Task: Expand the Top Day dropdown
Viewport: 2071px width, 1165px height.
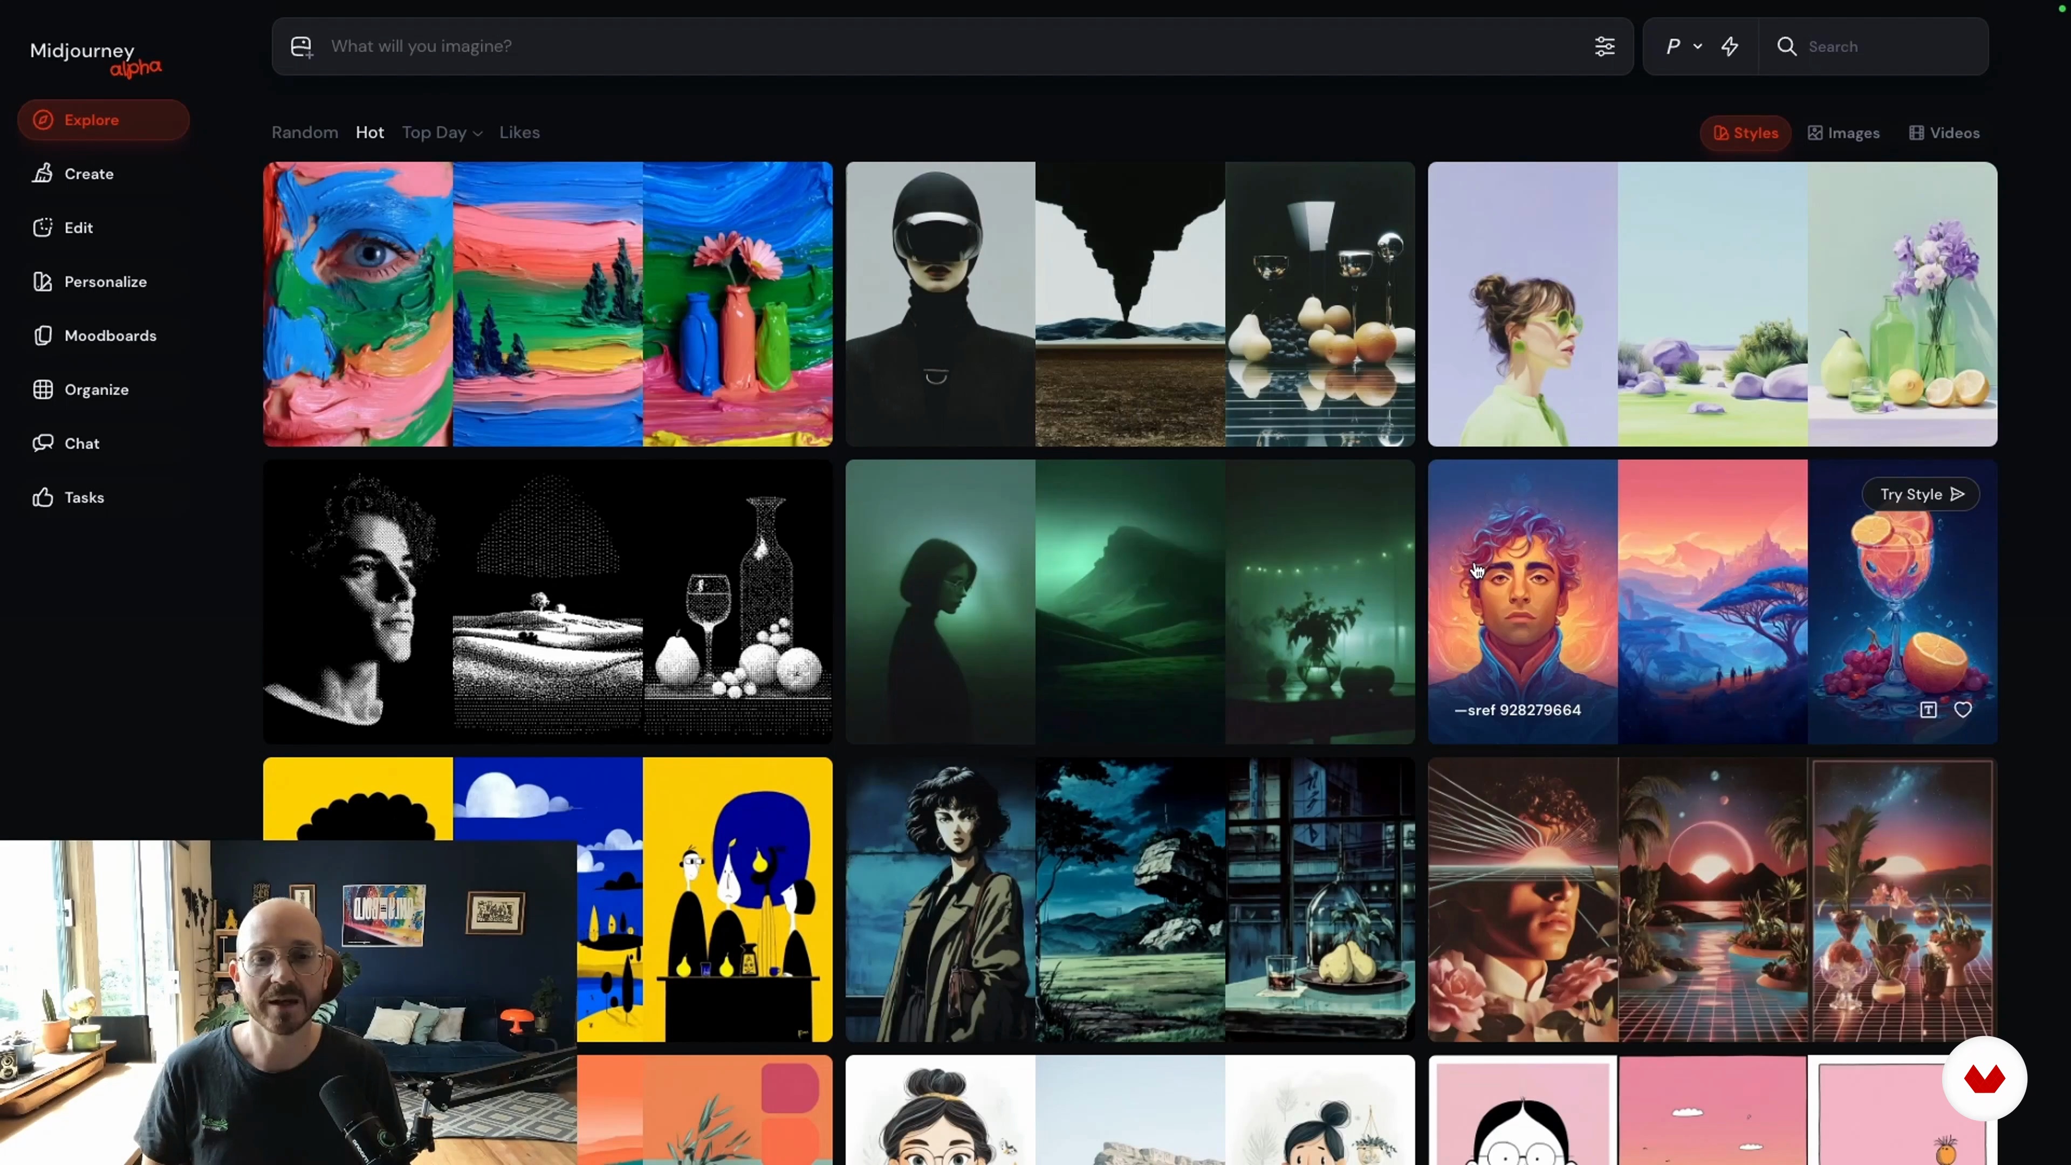Action: click(x=442, y=133)
